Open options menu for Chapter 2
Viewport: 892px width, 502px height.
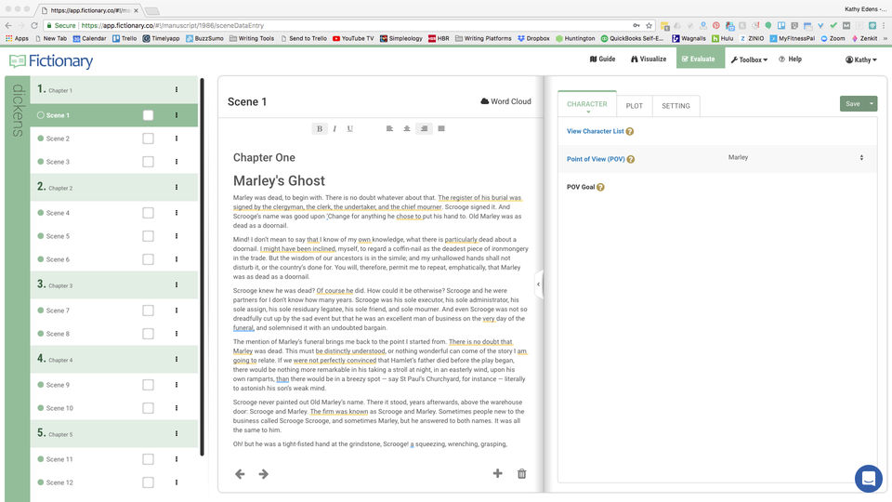tap(177, 187)
